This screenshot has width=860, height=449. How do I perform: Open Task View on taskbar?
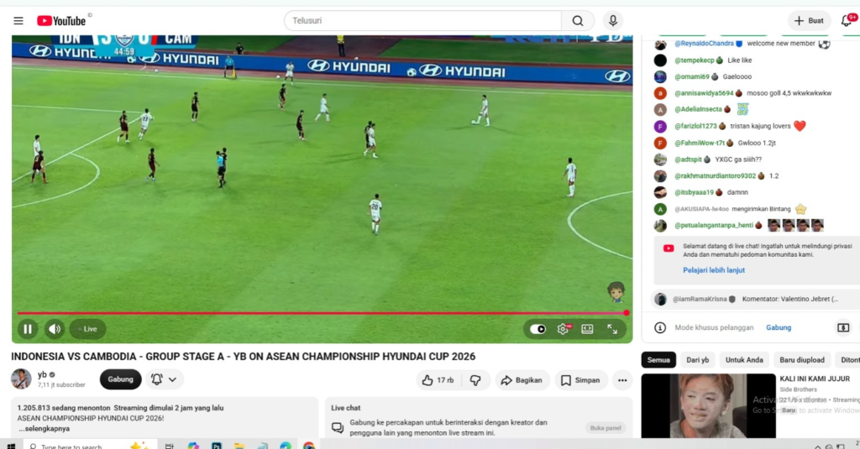(x=170, y=446)
